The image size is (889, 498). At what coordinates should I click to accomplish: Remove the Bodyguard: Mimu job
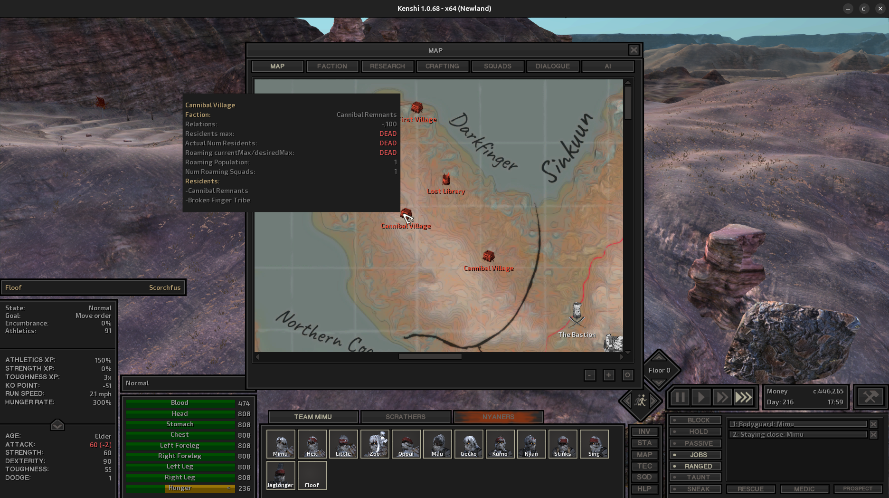873,424
